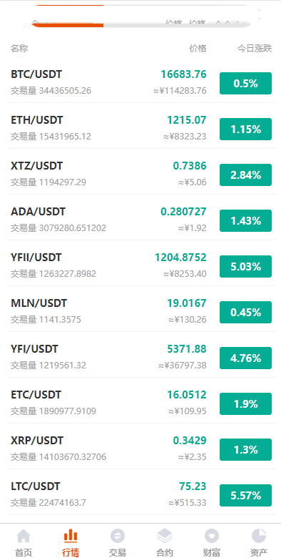
Task: Click the 名称 column header
Action: pyautogui.click(x=19, y=49)
